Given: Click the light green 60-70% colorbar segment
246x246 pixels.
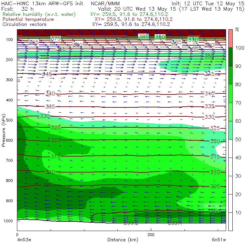Looking at the screenshot, I should pos(230,112).
